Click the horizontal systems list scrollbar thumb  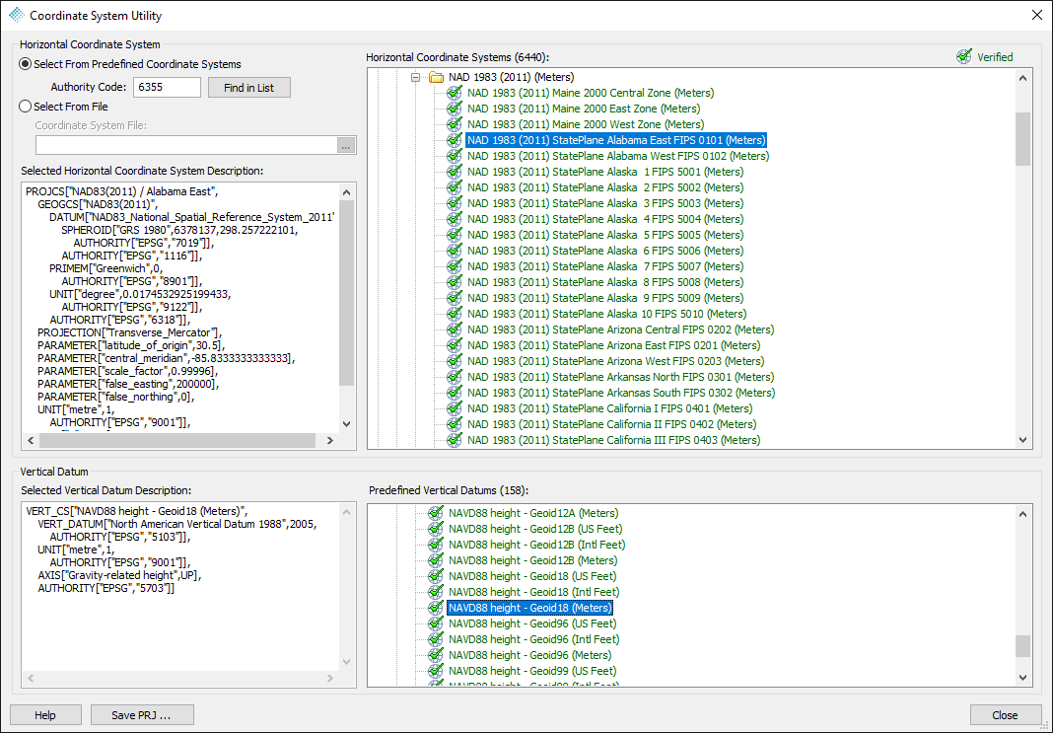(1022, 138)
